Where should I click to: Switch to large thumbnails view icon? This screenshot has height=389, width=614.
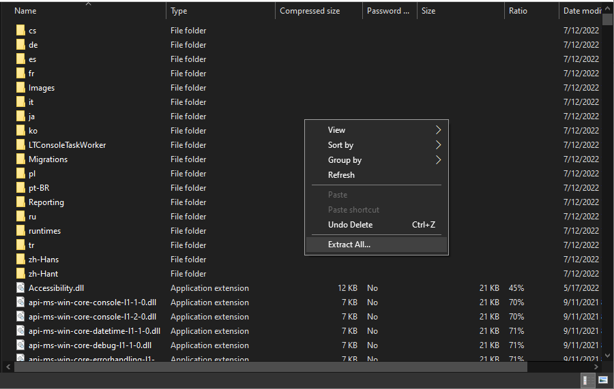(603, 380)
